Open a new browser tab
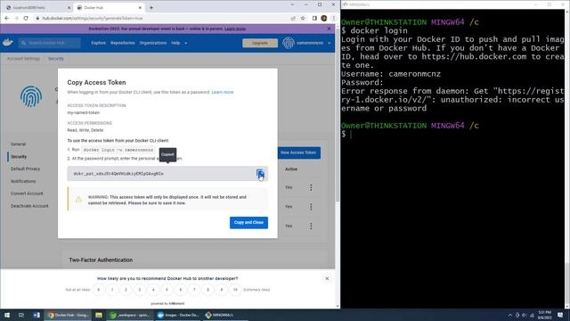This screenshot has height=321, width=570. (151, 7)
